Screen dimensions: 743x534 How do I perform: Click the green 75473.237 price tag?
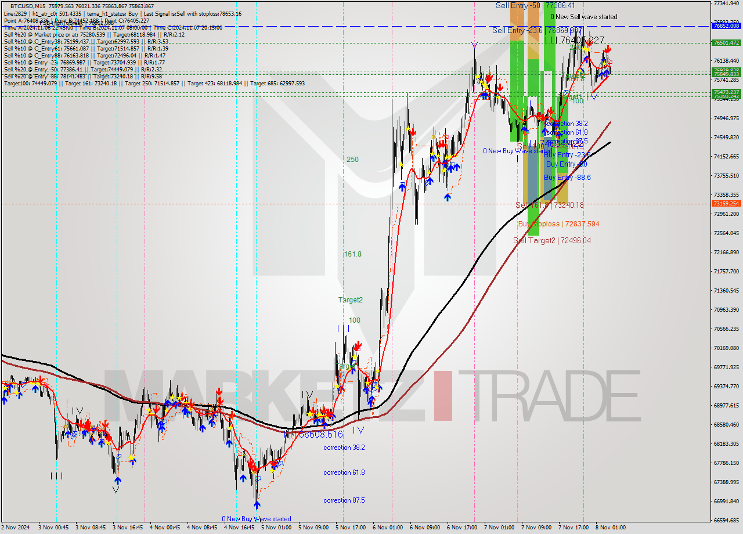[727, 92]
